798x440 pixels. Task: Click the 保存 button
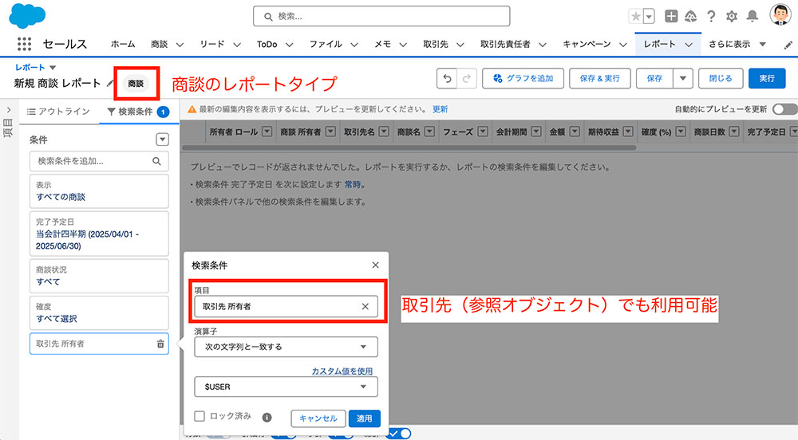pos(654,78)
